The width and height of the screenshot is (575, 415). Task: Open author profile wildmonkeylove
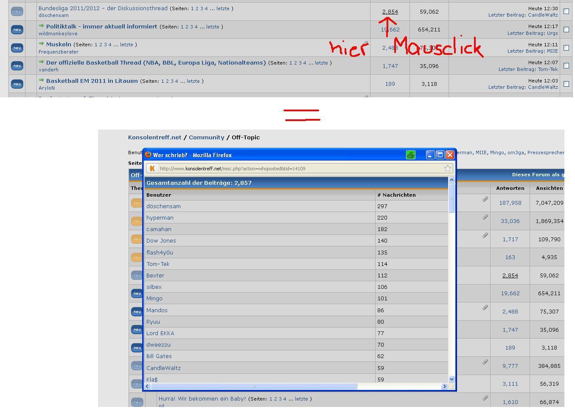[58, 34]
